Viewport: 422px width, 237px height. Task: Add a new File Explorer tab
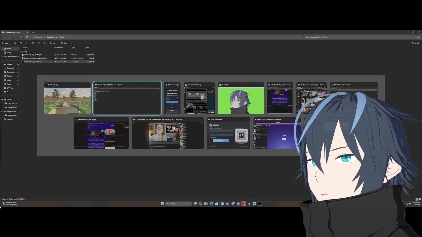(33, 32)
